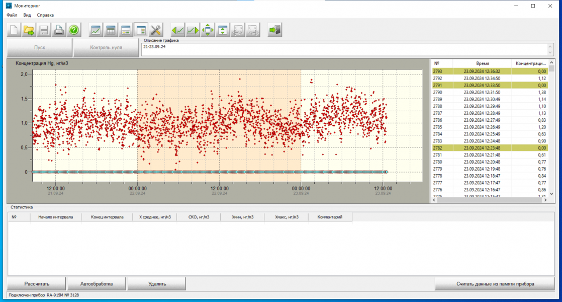Click the Описание графика text field

(x=342, y=49)
